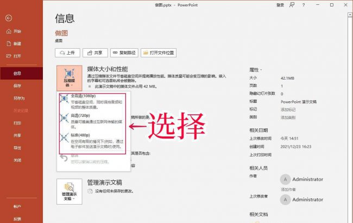Open the 管理演示文稿 dropdown button

(x=70, y=192)
